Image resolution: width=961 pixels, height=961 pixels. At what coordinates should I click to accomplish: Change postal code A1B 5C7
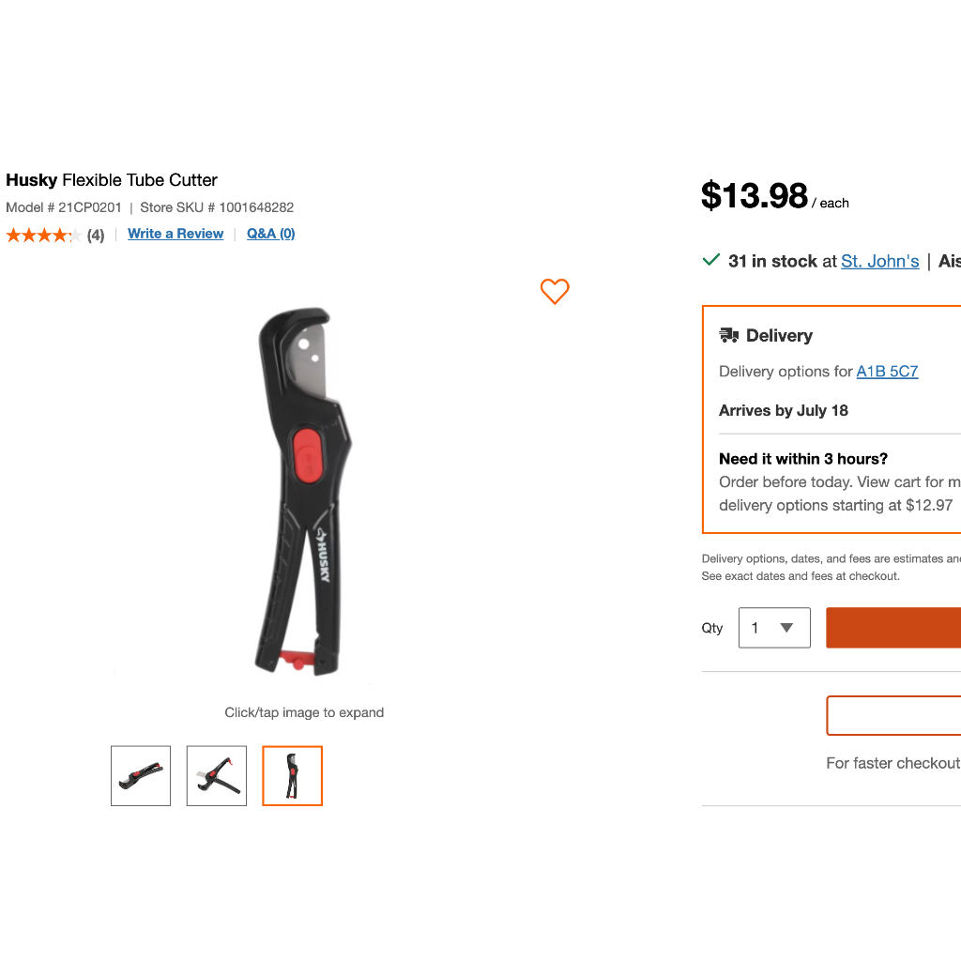(887, 372)
